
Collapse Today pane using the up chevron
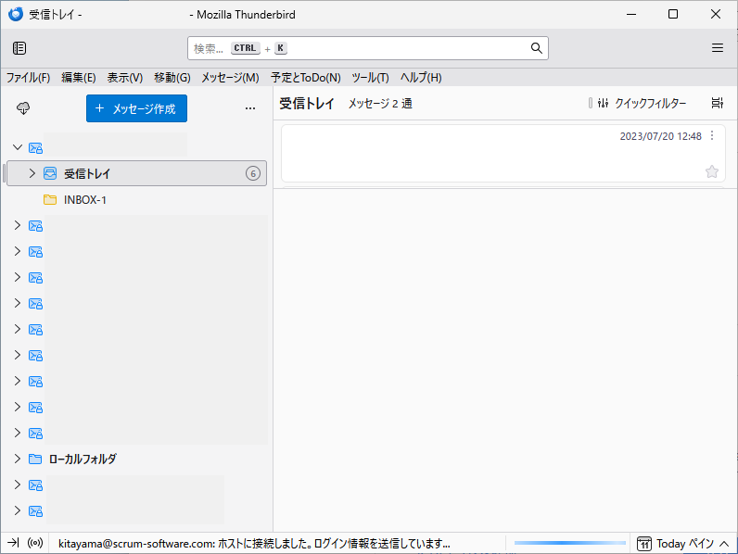(724, 544)
